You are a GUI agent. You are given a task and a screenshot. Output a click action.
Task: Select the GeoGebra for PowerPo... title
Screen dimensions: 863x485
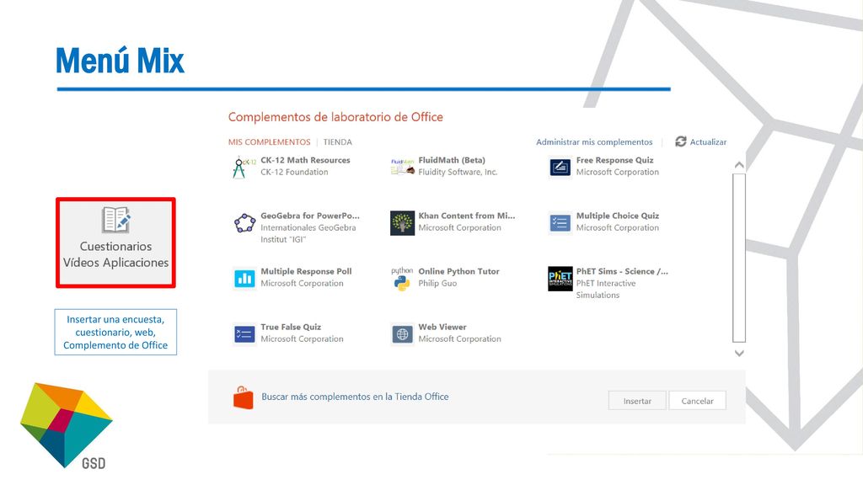click(x=310, y=216)
